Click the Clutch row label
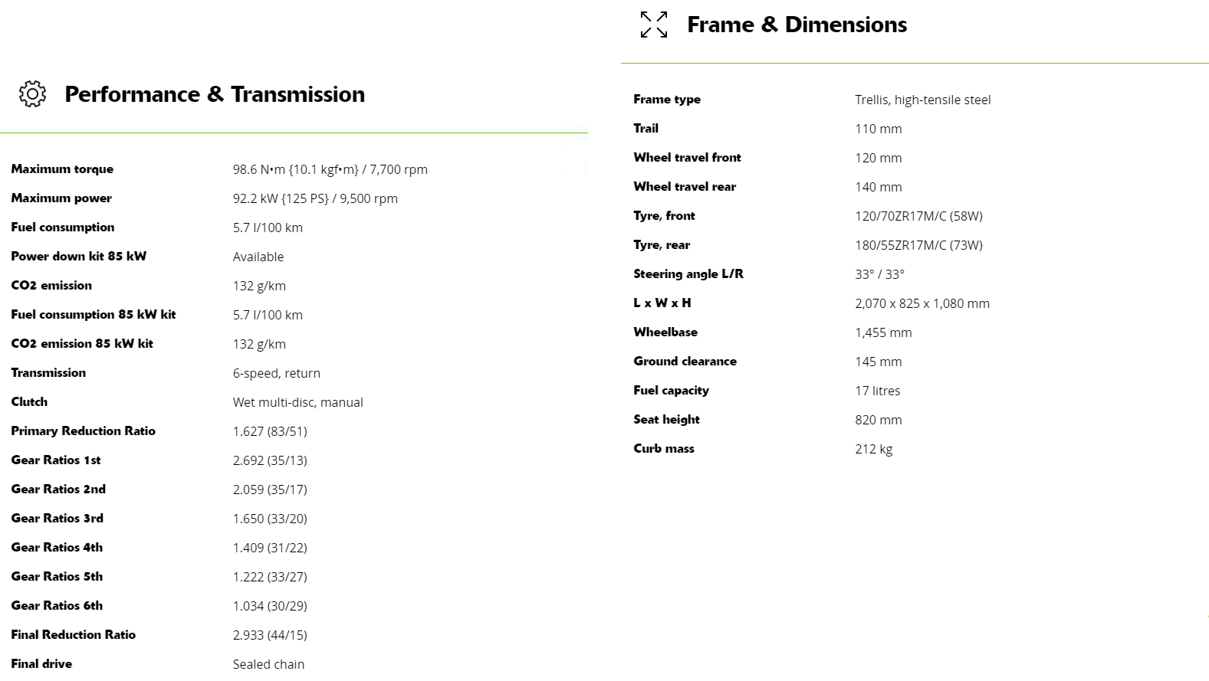The height and width of the screenshot is (681, 1209). (29, 402)
